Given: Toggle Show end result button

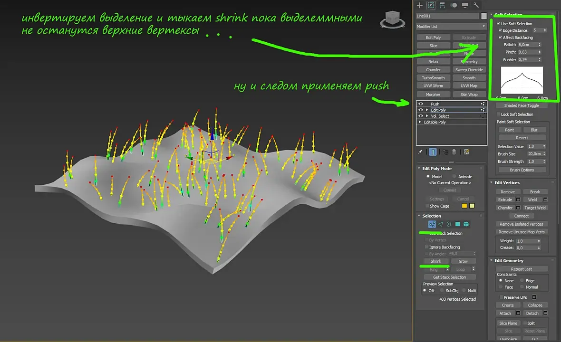Looking at the screenshot, I should click(x=433, y=152).
